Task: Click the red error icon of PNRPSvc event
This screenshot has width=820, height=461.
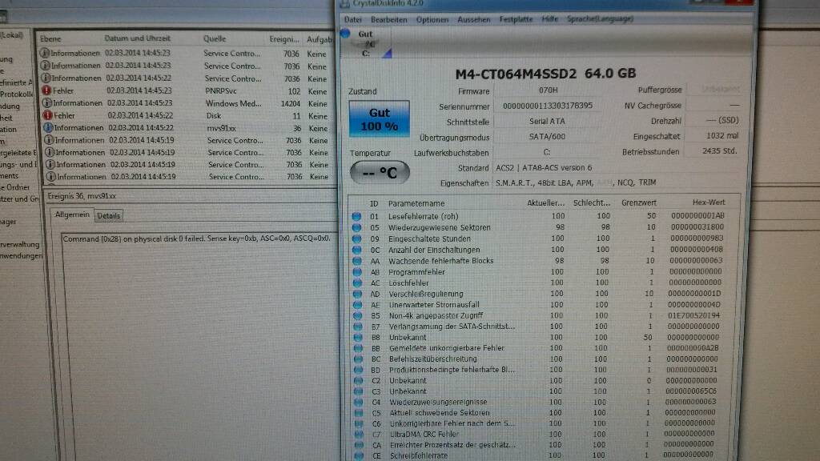Action: pos(46,90)
